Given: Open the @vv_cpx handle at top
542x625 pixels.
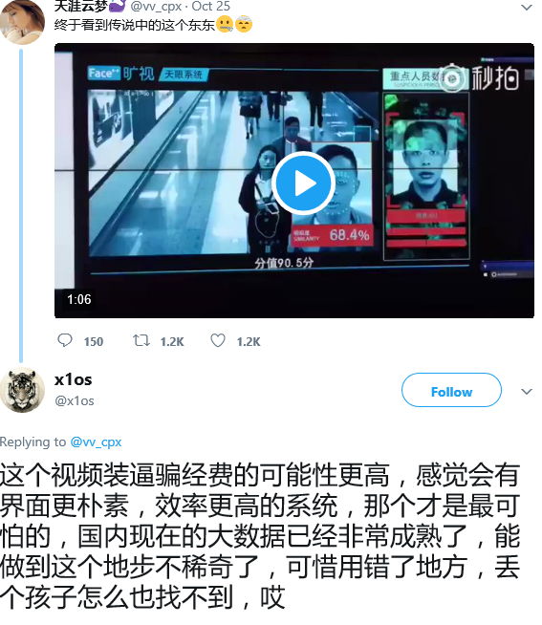Looking at the screenshot, I should (x=156, y=6).
